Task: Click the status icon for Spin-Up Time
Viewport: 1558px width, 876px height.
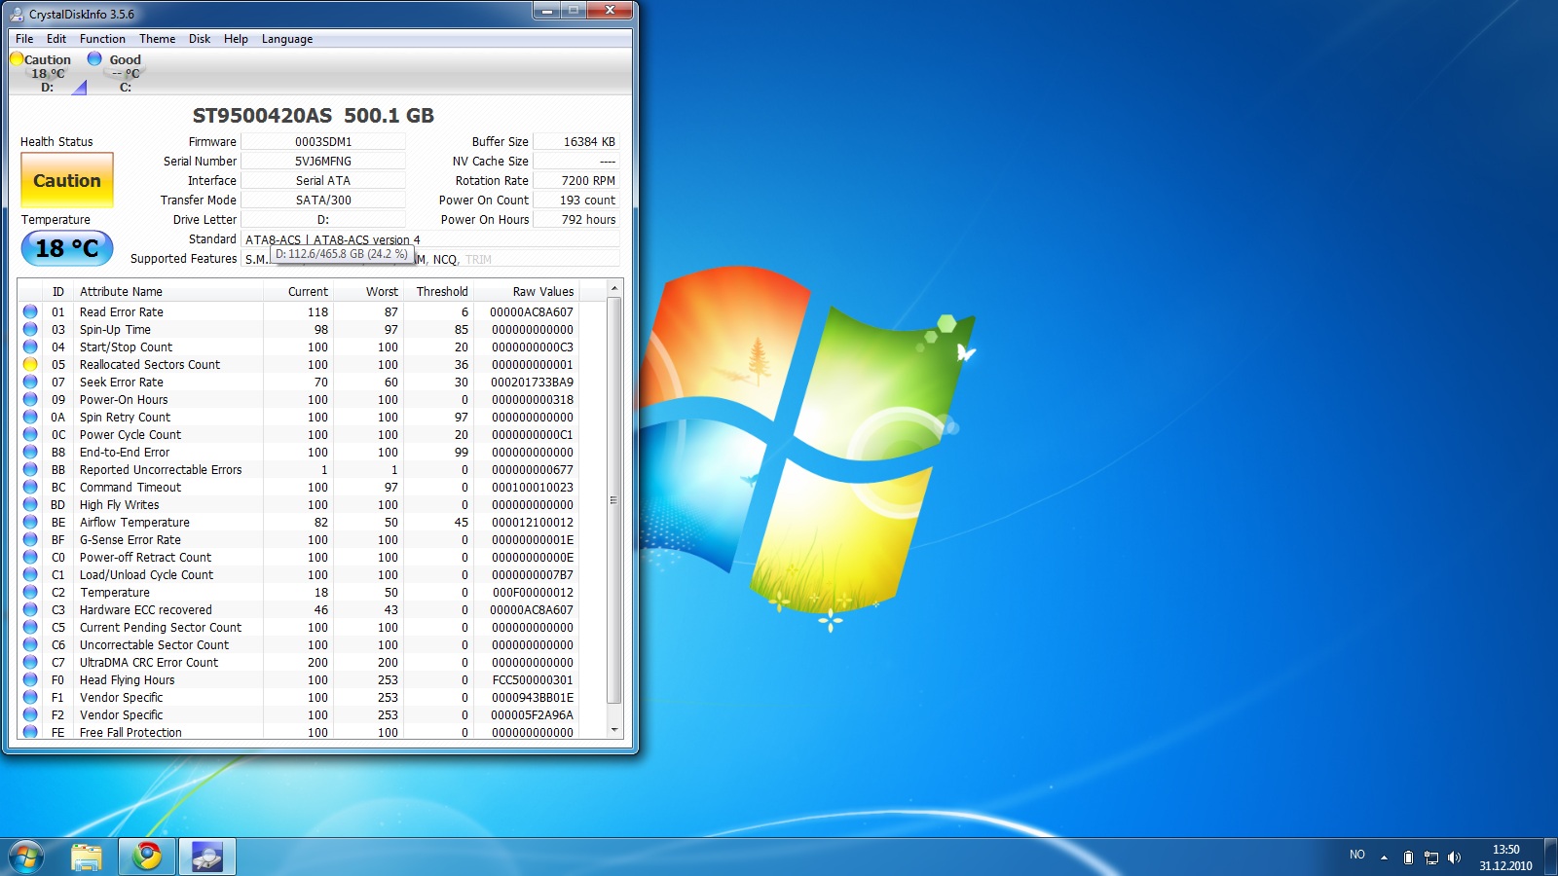Action: [30, 329]
